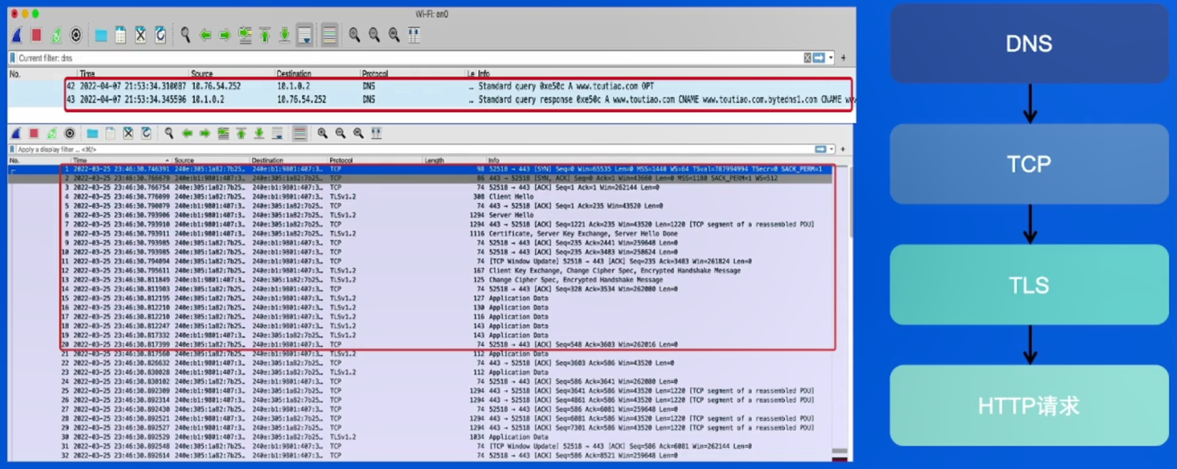Open capture options gear in top window

76,35
